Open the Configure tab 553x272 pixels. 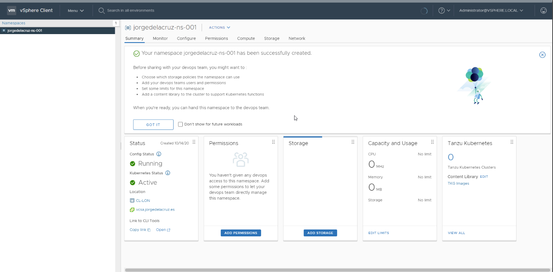point(186,38)
